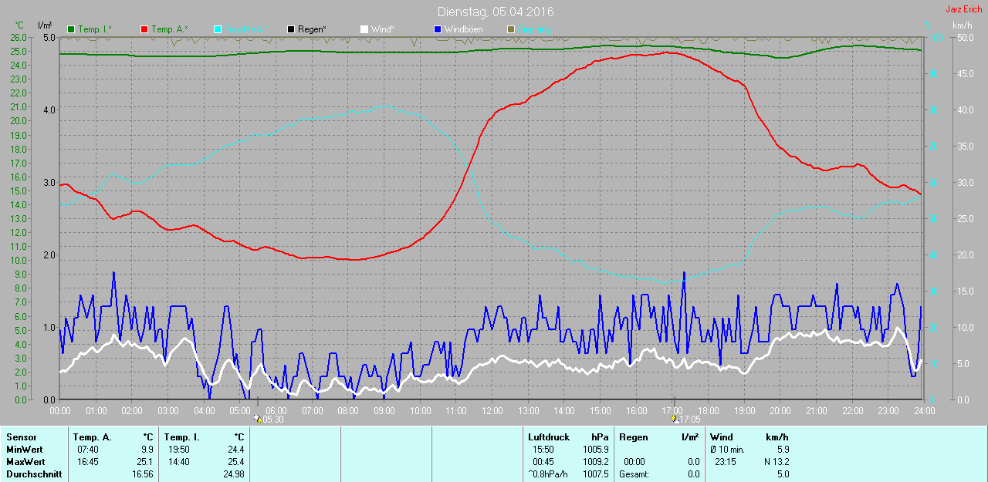Click the blue Windböen legend square
This screenshot has height=482, width=988.
(x=438, y=29)
